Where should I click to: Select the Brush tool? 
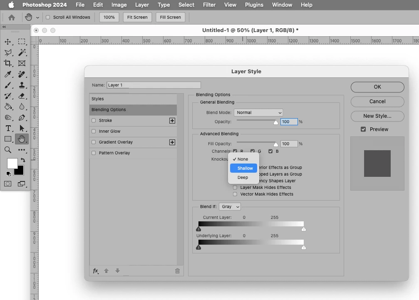8,85
